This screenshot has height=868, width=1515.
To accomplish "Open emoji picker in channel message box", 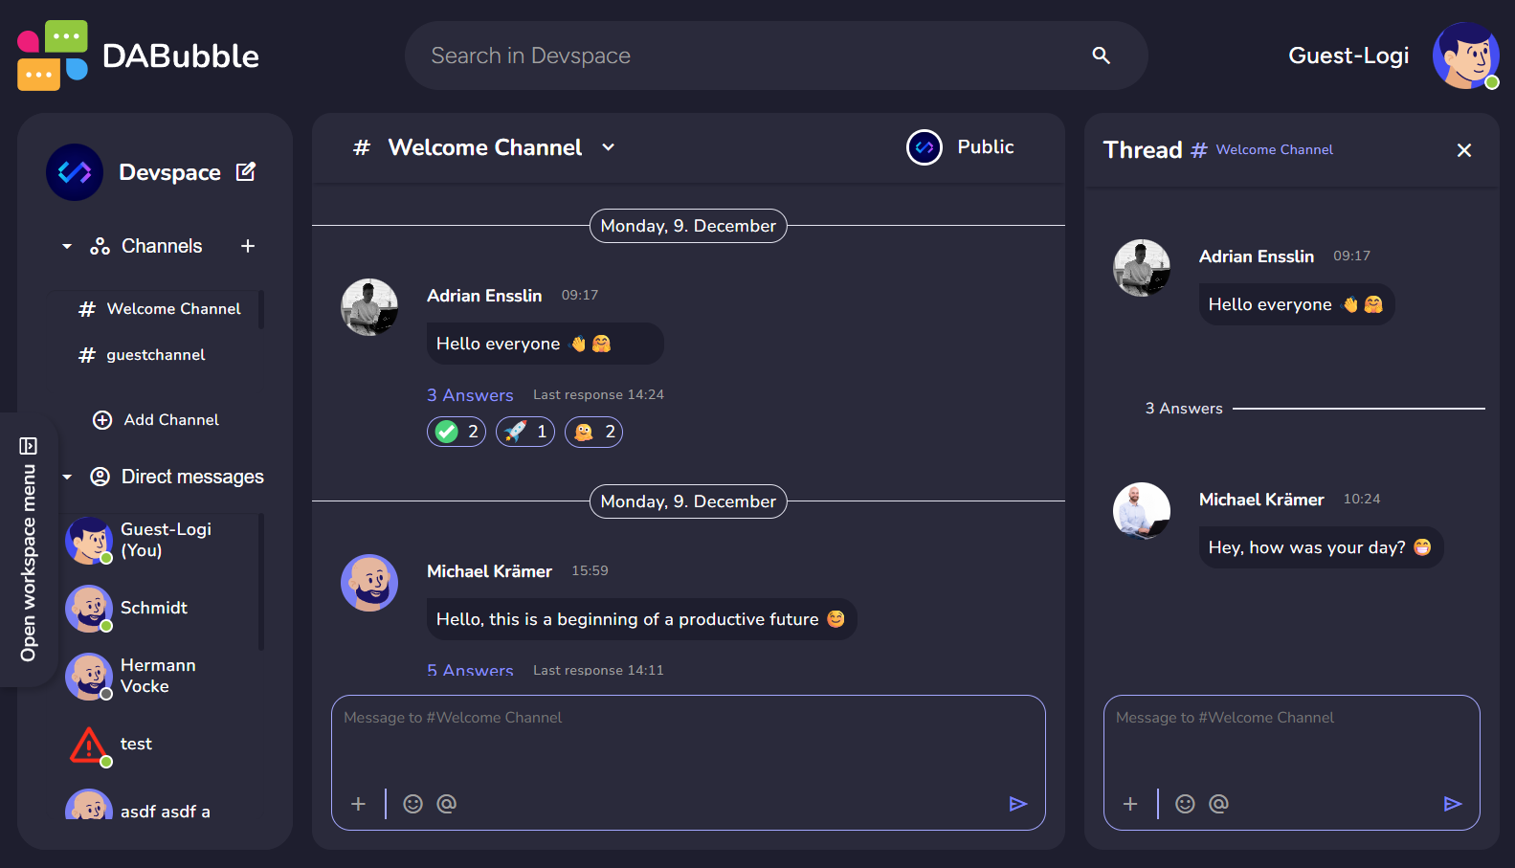I will click(x=412, y=804).
